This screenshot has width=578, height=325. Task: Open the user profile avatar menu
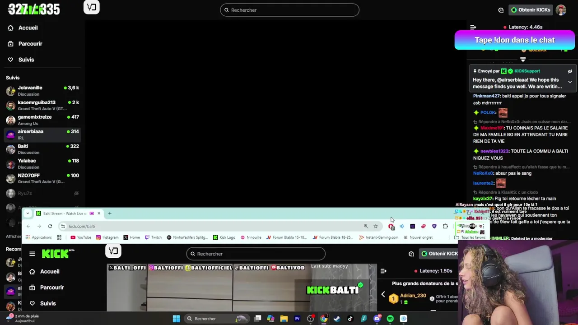(561, 10)
